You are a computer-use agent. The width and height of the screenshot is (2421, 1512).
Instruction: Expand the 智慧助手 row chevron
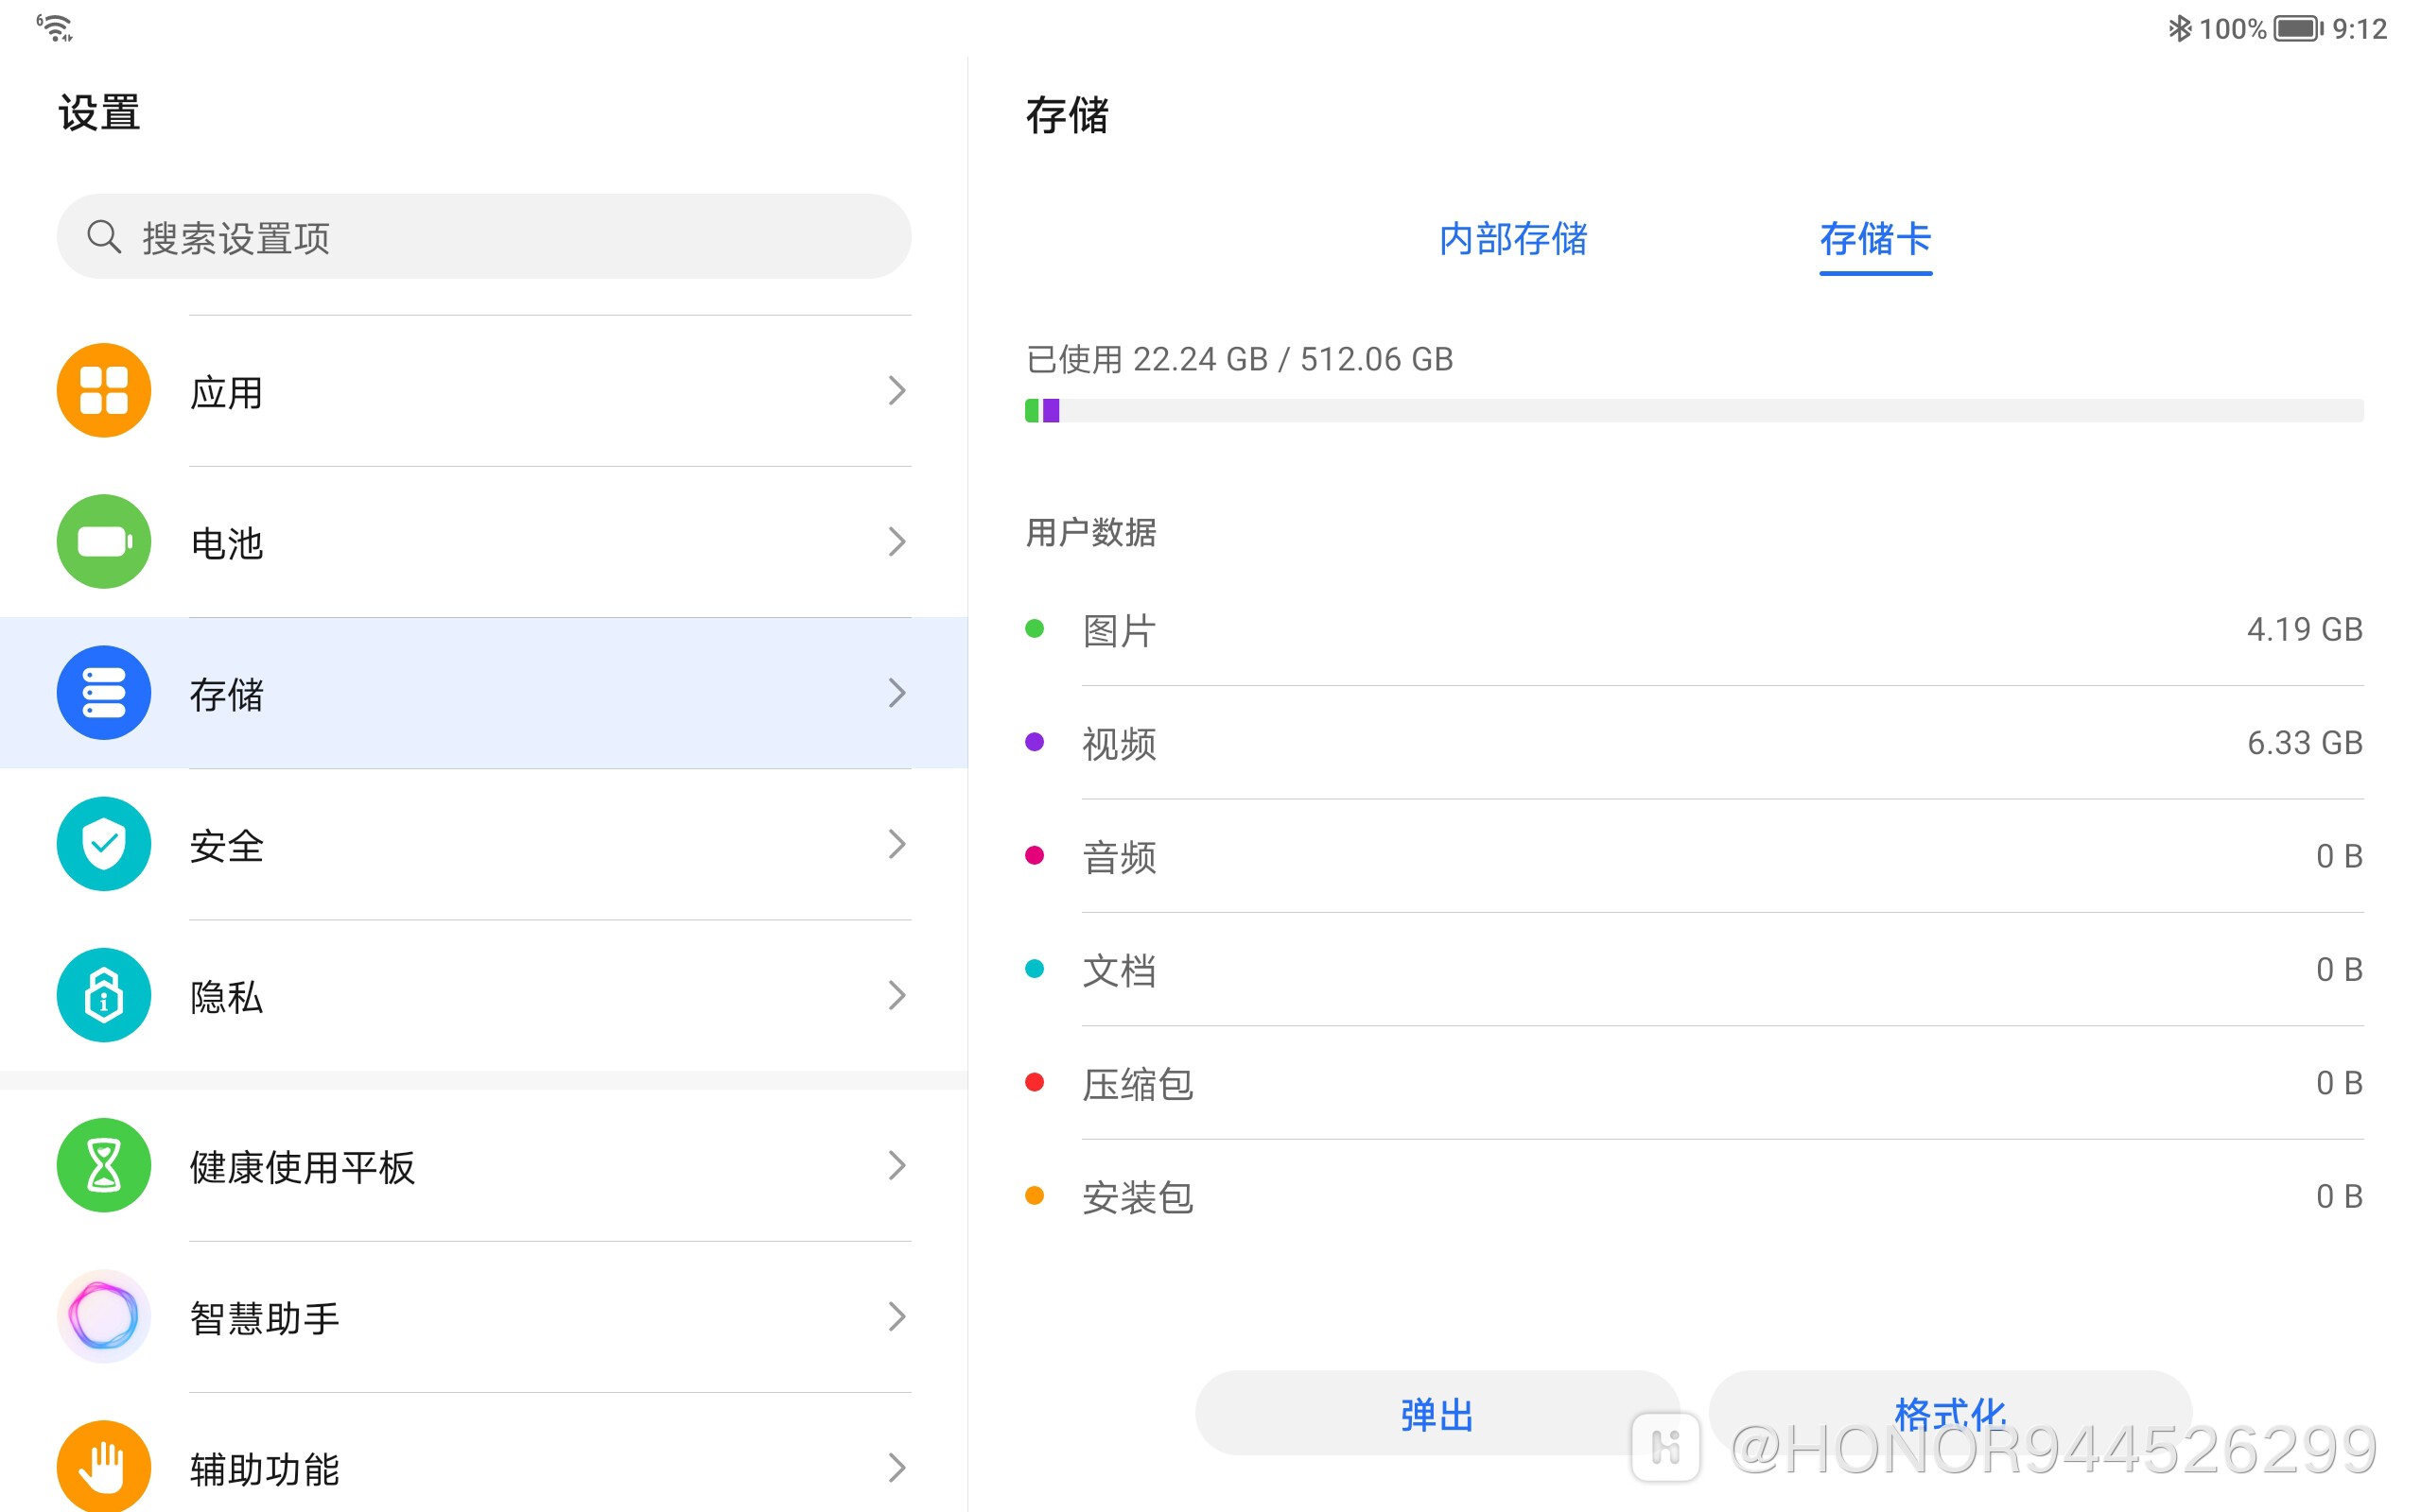(897, 1317)
